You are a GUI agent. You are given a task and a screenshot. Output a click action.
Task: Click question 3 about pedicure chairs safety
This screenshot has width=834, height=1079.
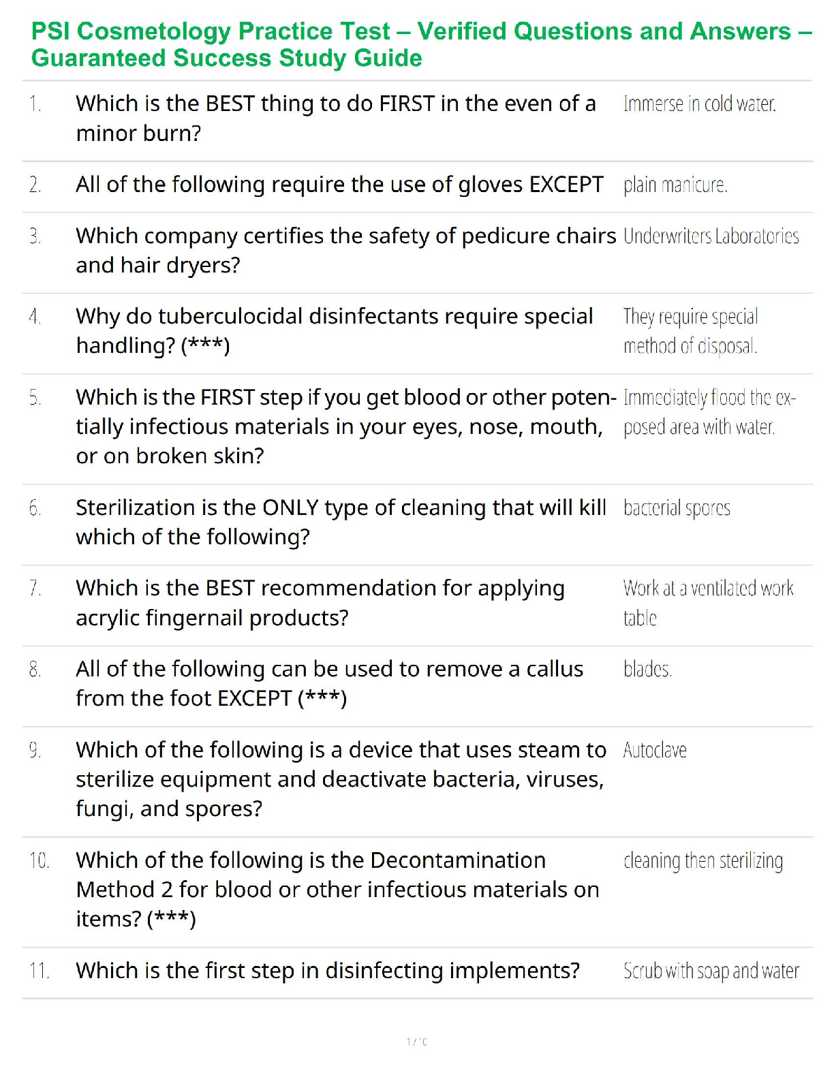coord(345,250)
